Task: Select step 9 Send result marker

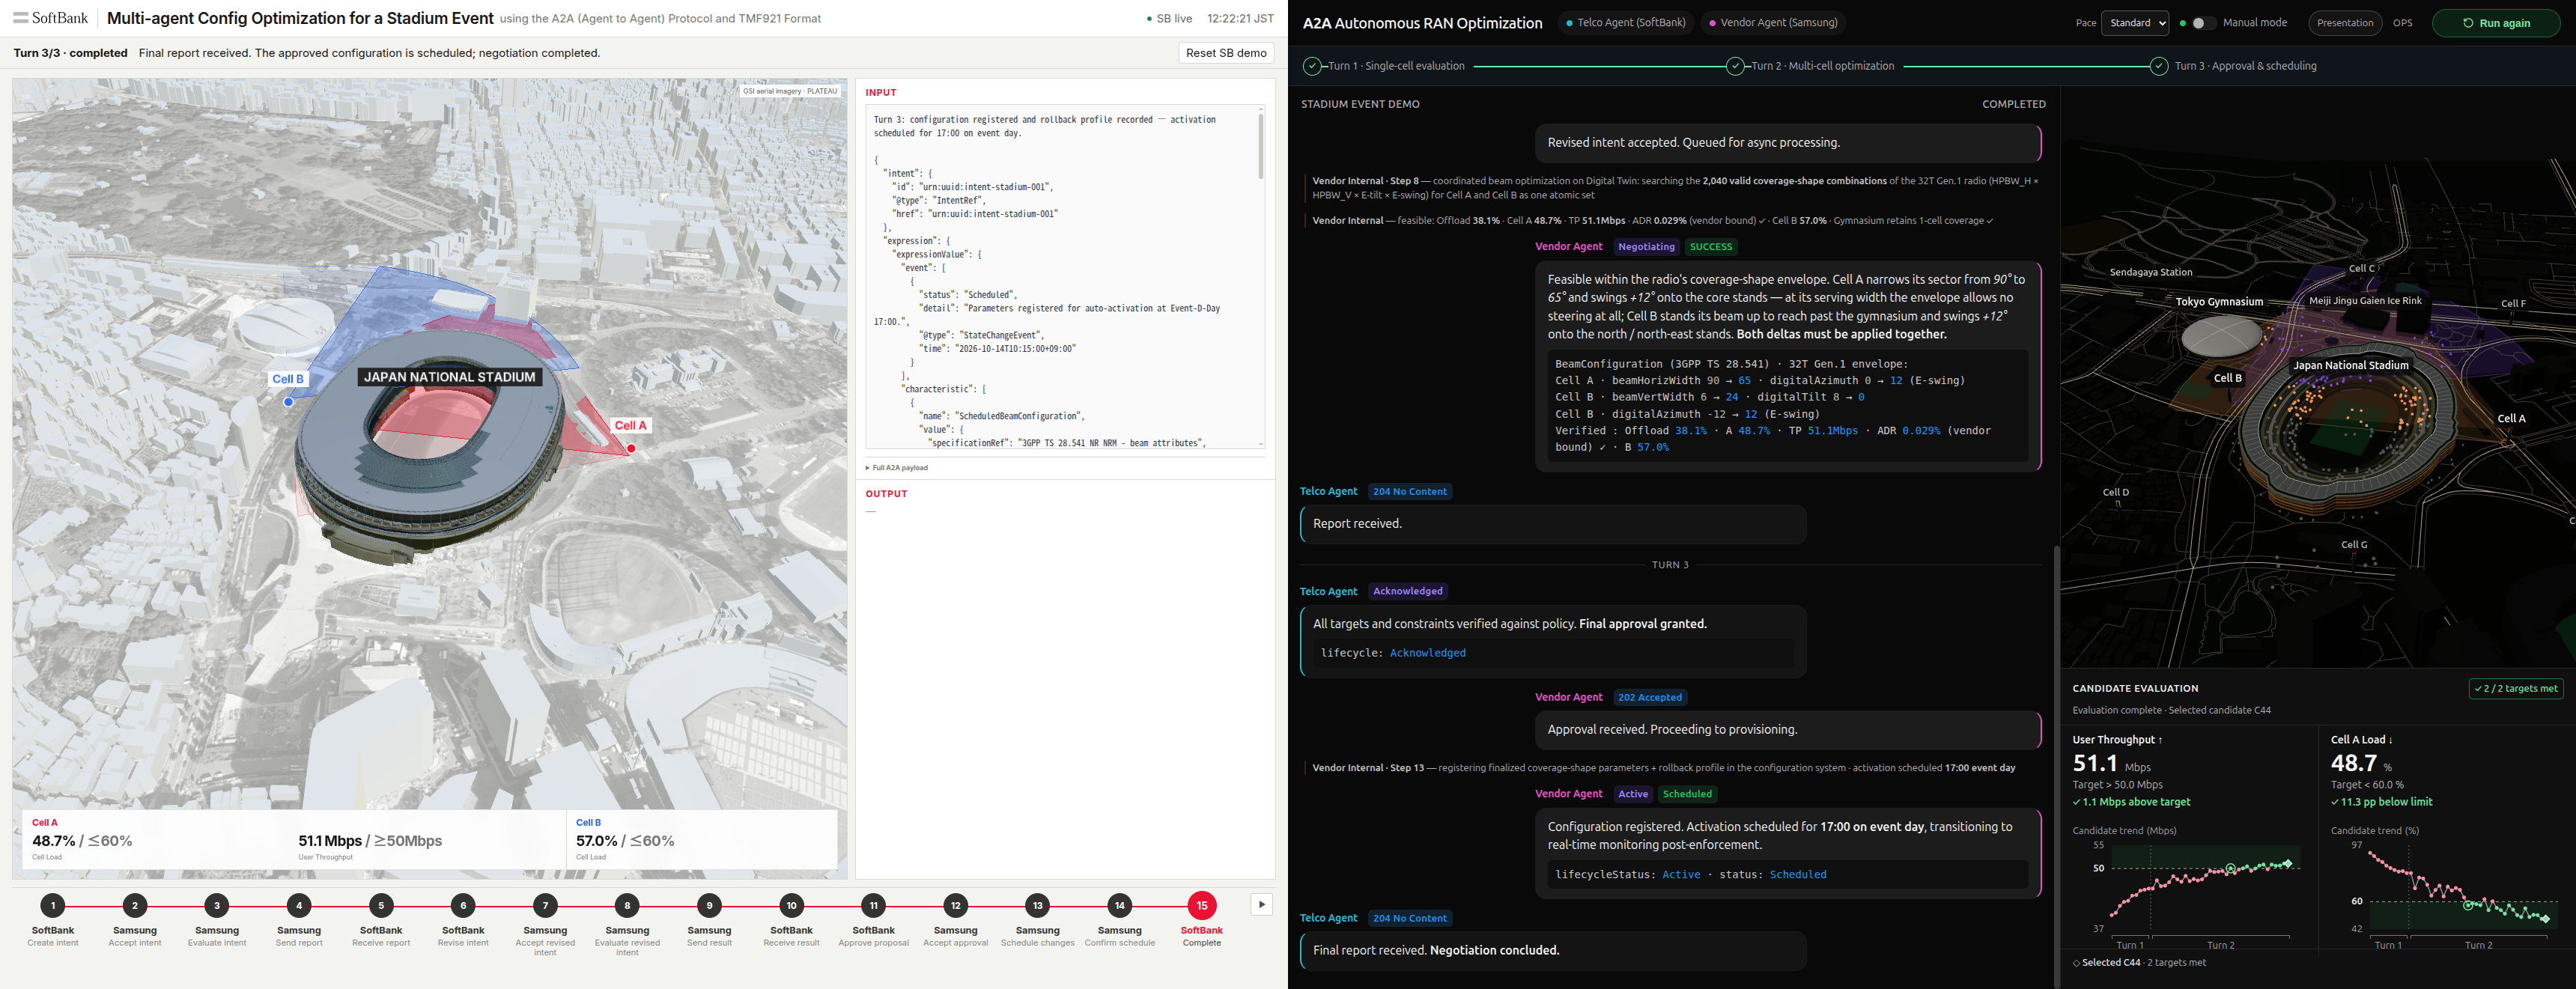Action: (709, 906)
